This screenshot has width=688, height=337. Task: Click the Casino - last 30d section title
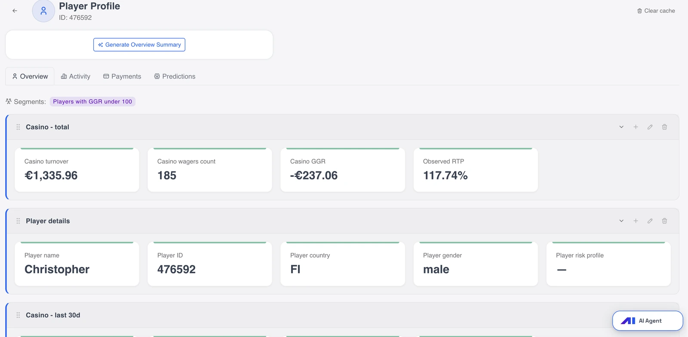point(53,315)
